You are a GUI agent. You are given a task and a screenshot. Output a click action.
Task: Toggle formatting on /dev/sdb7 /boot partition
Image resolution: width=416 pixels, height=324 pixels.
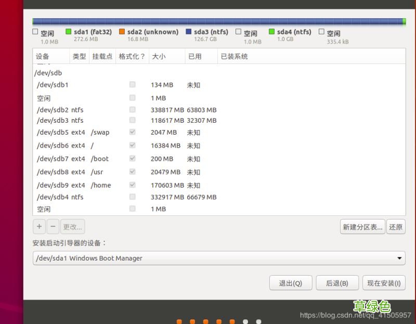pyautogui.click(x=132, y=158)
